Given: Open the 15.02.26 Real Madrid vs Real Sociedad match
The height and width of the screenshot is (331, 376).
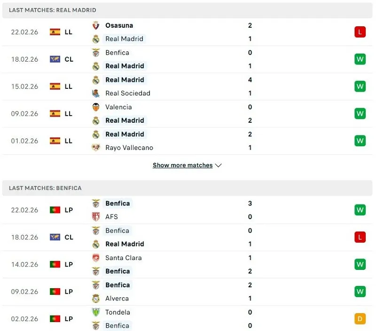Looking at the screenshot, I should coord(188,87).
